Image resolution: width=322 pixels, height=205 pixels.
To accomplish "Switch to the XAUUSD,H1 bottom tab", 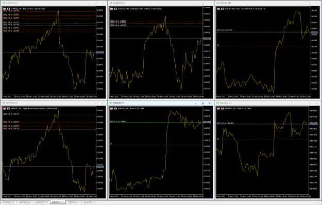I will pos(90,202).
